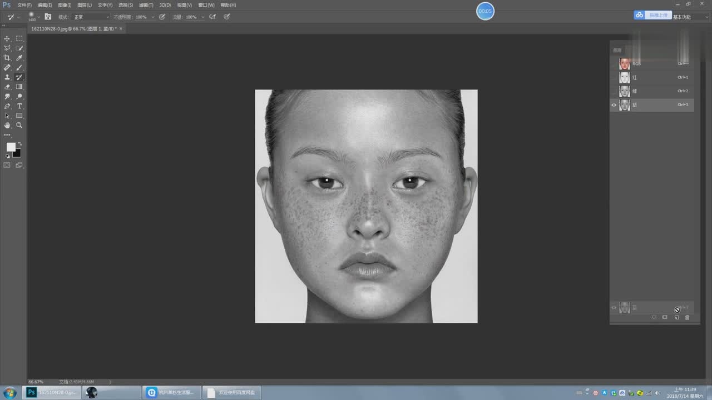Select the Quick Selection tool

click(19, 48)
